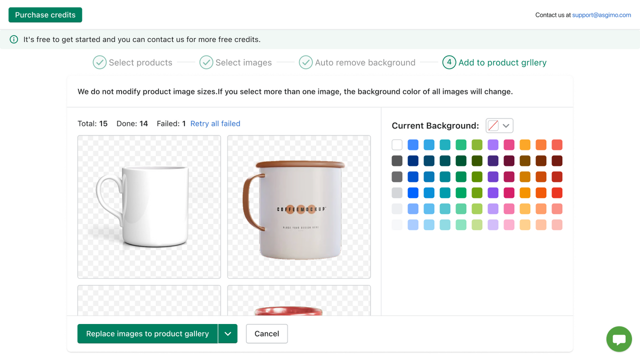Click the step 4 number circle
The height and width of the screenshot is (360, 640).
point(449,62)
